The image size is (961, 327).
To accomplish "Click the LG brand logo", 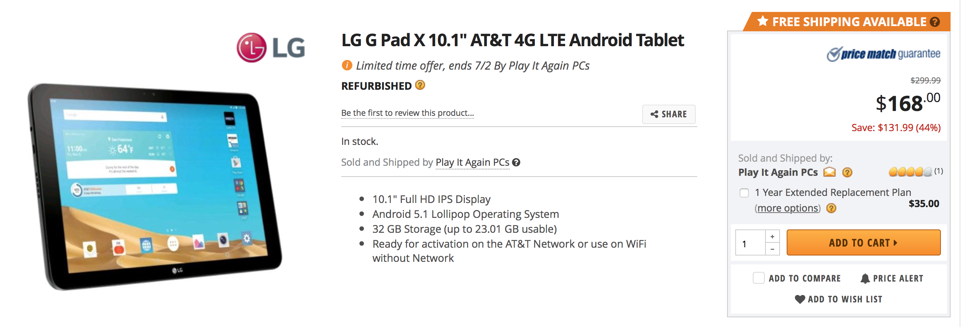I will tap(270, 48).
